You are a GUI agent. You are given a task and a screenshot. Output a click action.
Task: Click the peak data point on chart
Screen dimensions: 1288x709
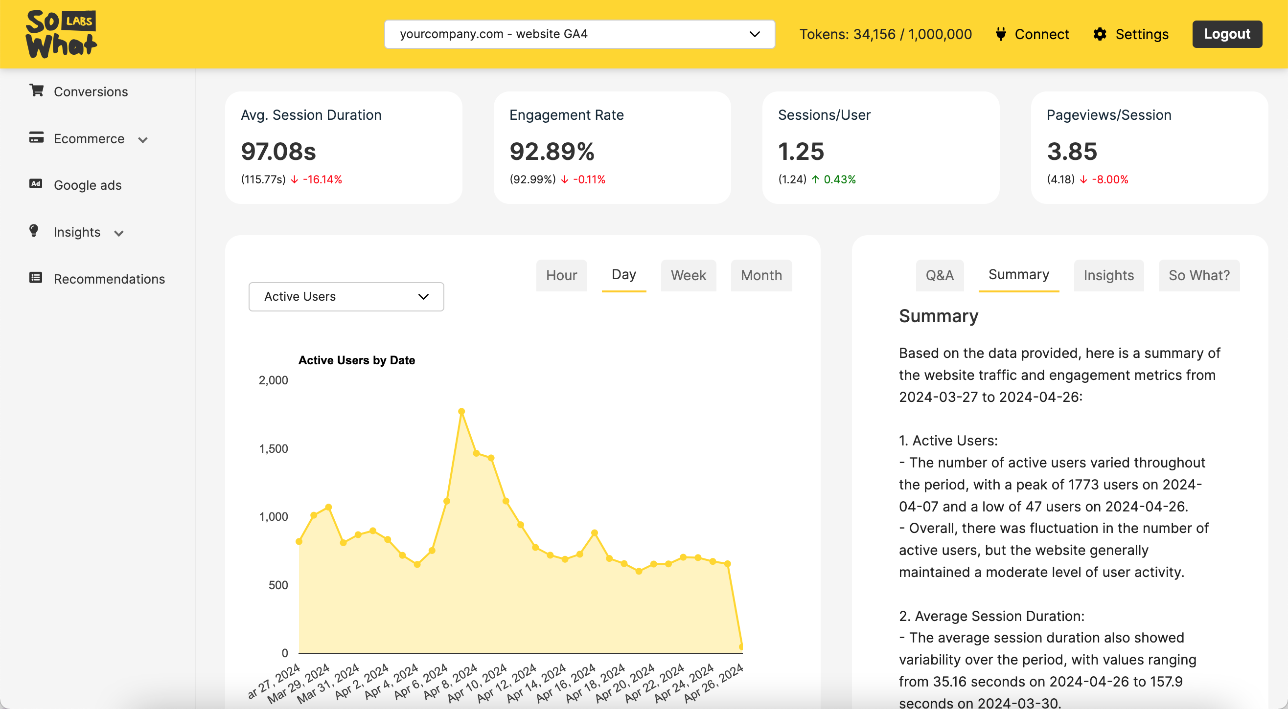[x=461, y=412]
